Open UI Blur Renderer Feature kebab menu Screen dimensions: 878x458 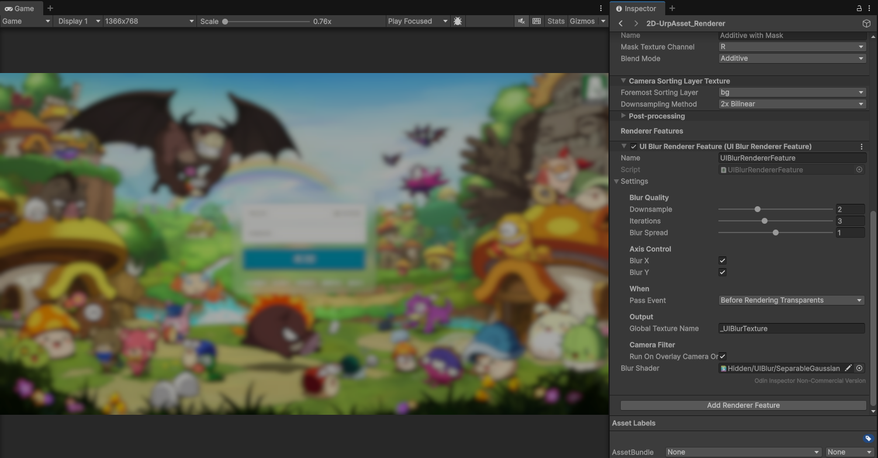(x=861, y=147)
